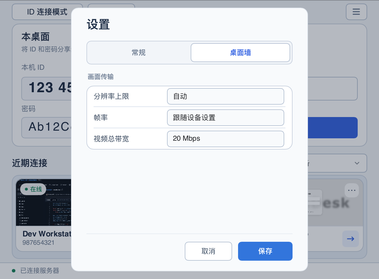Click the 在线 status badge
Image resolution: width=379 pixels, height=279 pixels.
33,189
